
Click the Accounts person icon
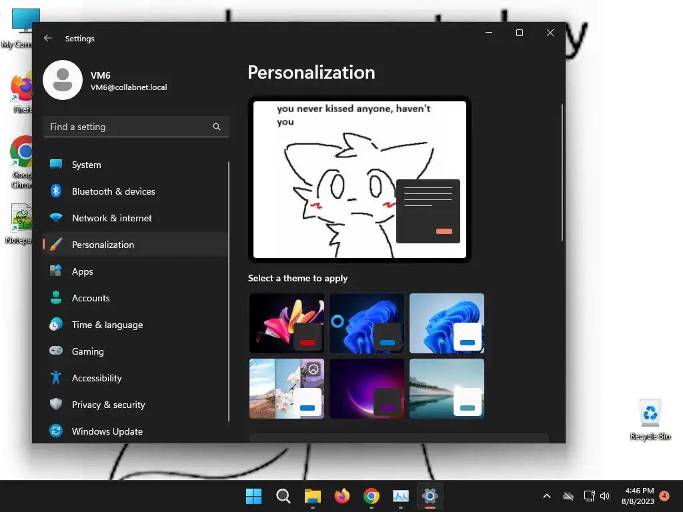point(56,297)
